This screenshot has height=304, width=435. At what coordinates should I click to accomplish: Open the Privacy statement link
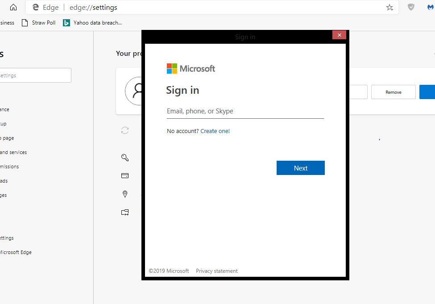217,271
